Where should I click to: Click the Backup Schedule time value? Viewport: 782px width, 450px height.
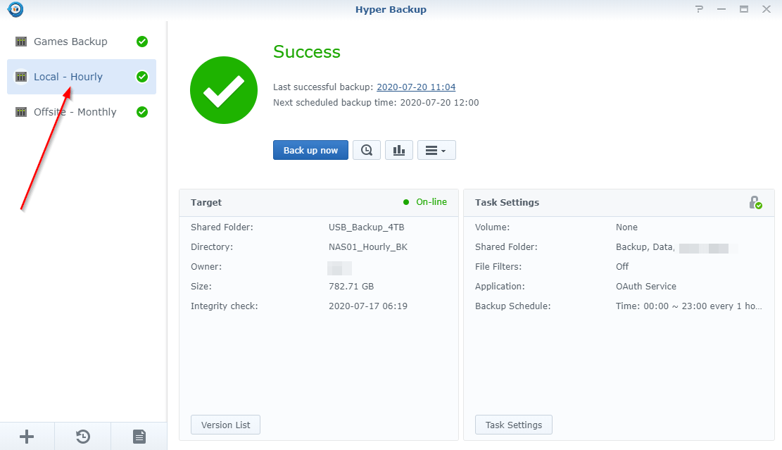click(689, 306)
